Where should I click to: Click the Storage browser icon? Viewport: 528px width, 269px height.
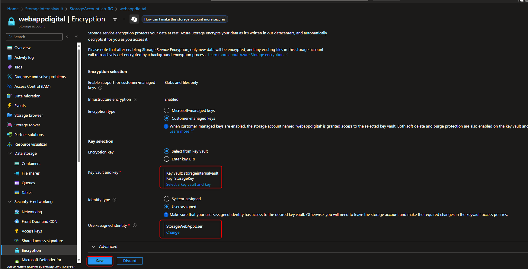click(x=10, y=115)
